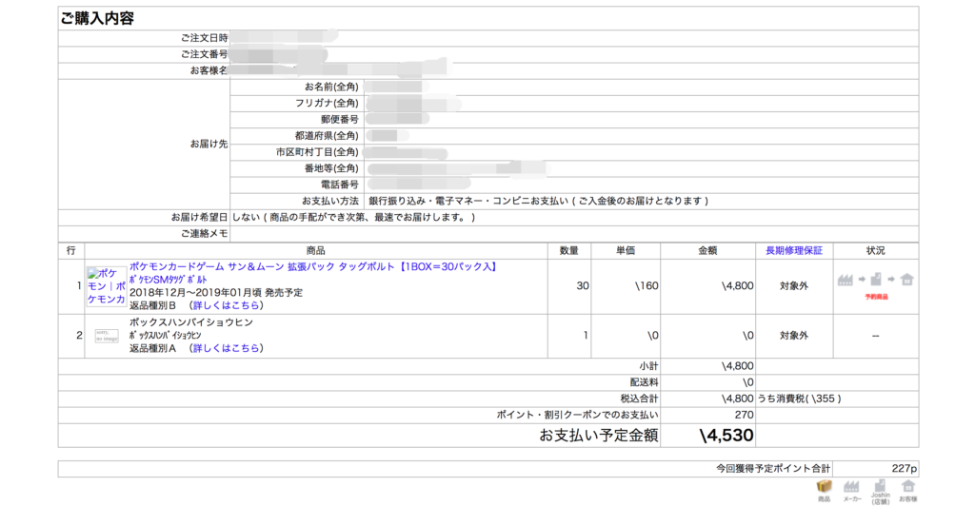Click the お届け希望日 しない delivery text
The width and height of the screenshot is (975, 506).
(354, 217)
